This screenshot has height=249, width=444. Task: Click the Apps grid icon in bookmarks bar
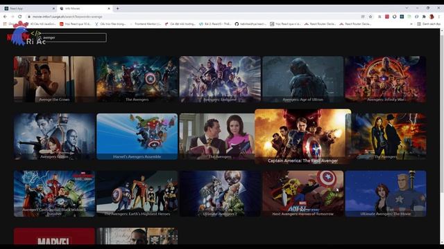(x=5, y=24)
